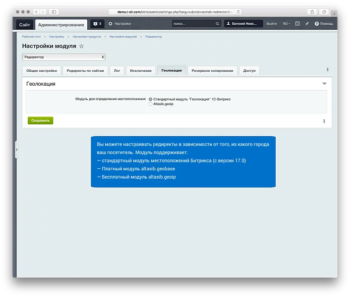Toggle the browser sidebar icon
The height and width of the screenshot is (297, 350).
coord(54,12)
